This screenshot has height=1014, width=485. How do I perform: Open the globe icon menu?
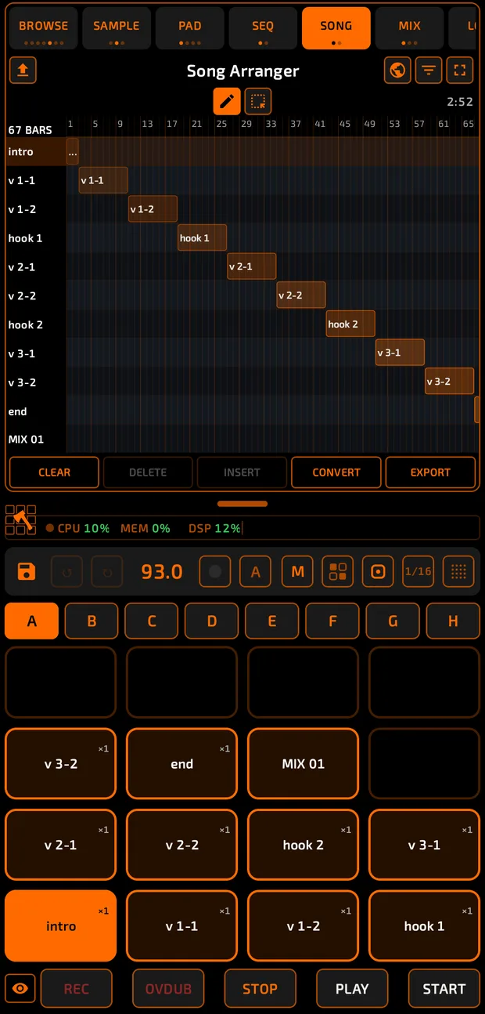coord(398,71)
